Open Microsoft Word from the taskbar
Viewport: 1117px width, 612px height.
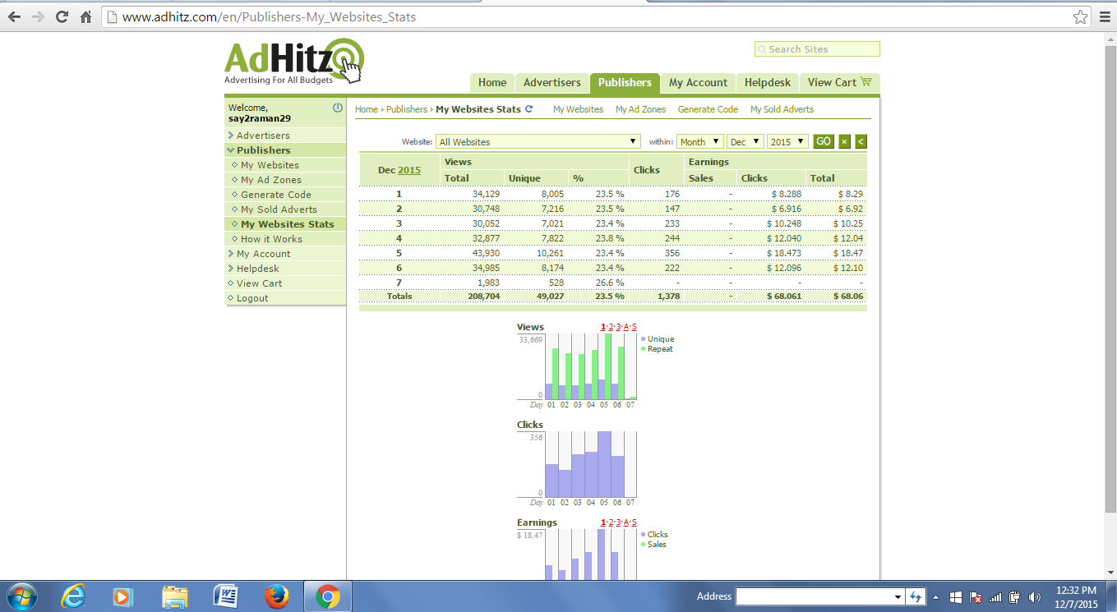tap(225, 596)
